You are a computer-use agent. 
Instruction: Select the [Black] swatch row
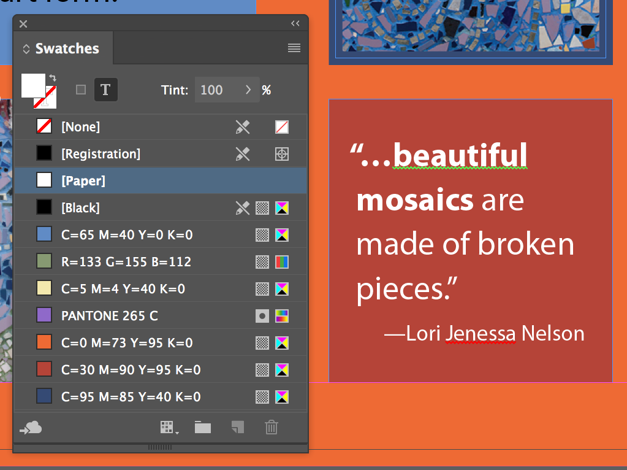point(160,208)
